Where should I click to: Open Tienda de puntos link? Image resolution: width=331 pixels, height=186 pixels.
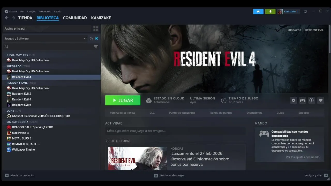(x=221, y=113)
